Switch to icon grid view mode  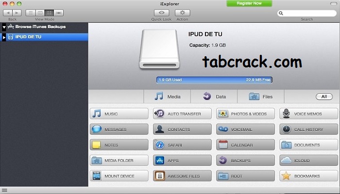49,13
